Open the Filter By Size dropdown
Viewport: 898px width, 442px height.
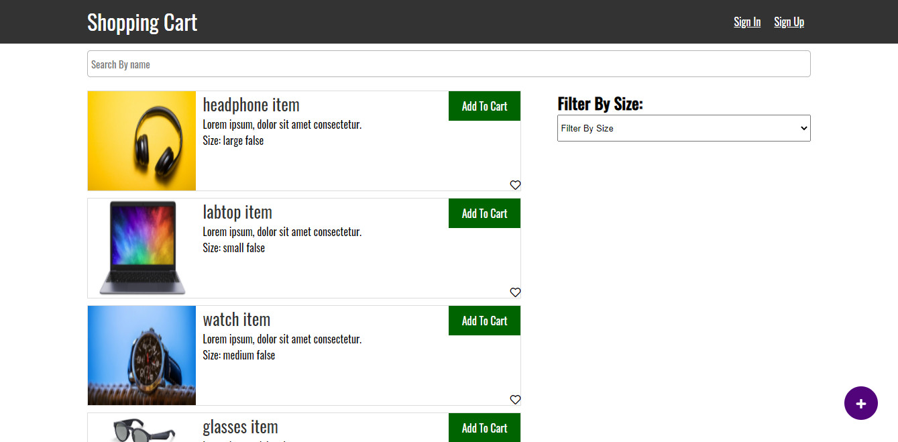coord(683,128)
